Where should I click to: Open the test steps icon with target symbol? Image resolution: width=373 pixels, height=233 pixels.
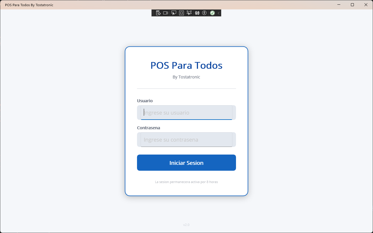(x=158, y=13)
